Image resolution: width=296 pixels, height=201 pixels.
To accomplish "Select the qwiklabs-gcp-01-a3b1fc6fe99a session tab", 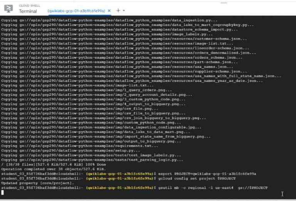I will 76,11.
